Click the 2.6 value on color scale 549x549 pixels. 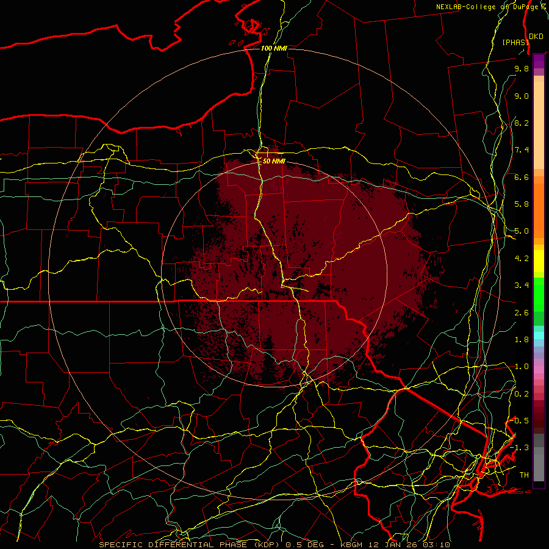coord(522,313)
